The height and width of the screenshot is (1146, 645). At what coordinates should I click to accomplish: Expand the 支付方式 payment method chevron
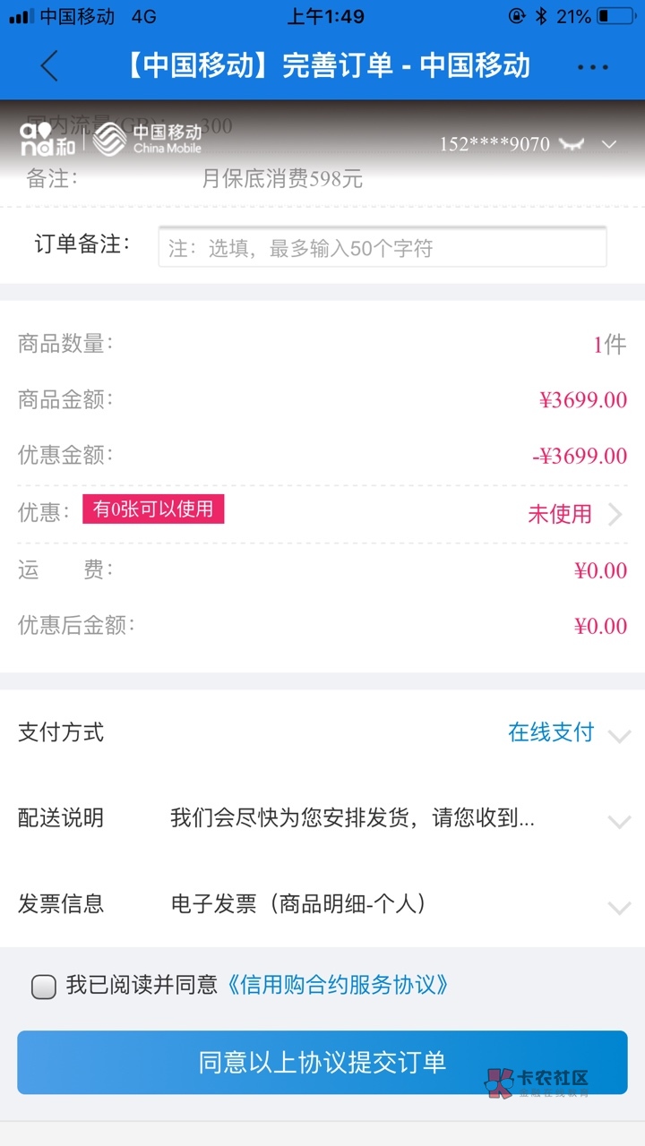point(619,736)
